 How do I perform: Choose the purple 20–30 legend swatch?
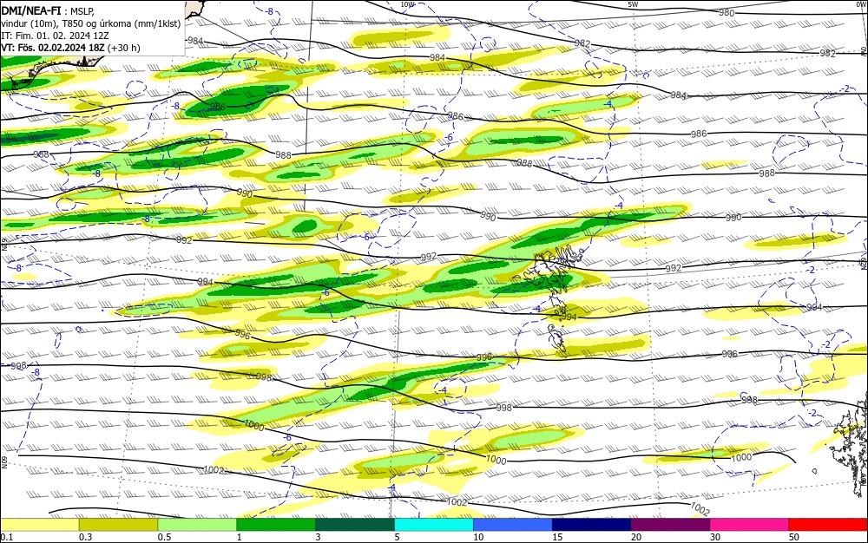tap(670, 525)
